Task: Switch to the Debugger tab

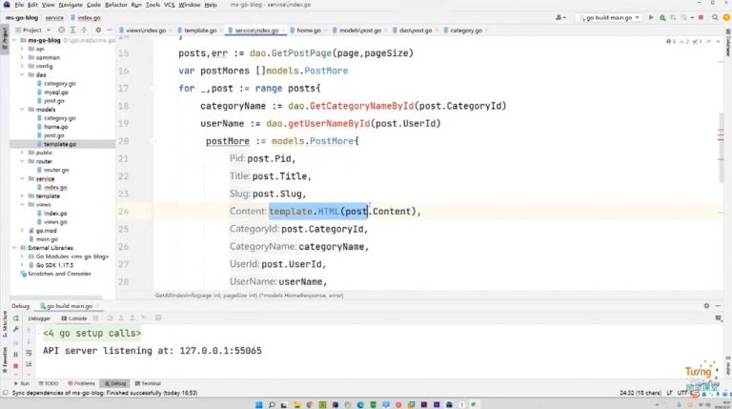Action: [x=40, y=317]
